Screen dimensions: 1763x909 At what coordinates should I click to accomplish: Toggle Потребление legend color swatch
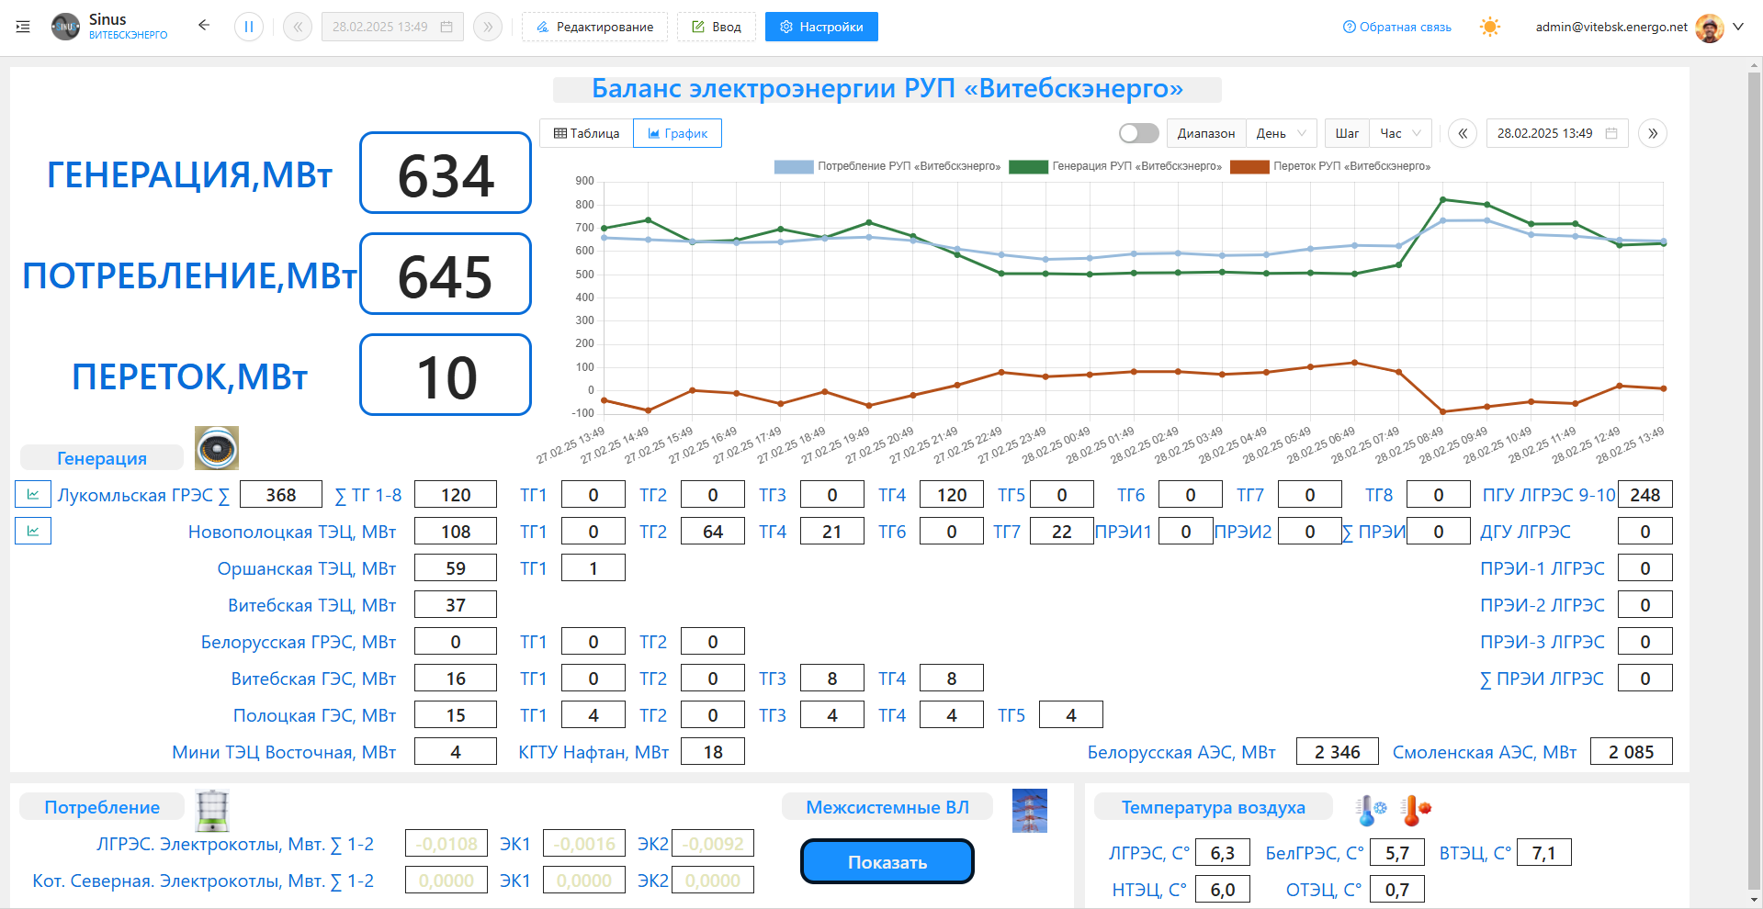tap(794, 166)
